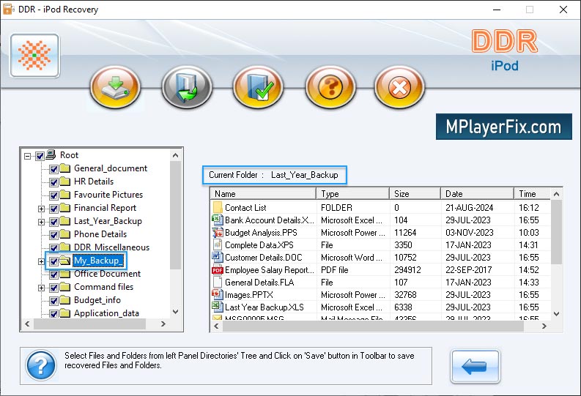Click the down arrow of folder tree scrollbar
Image resolution: width=581 pixels, height=396 pixels.
click(176, 312)
